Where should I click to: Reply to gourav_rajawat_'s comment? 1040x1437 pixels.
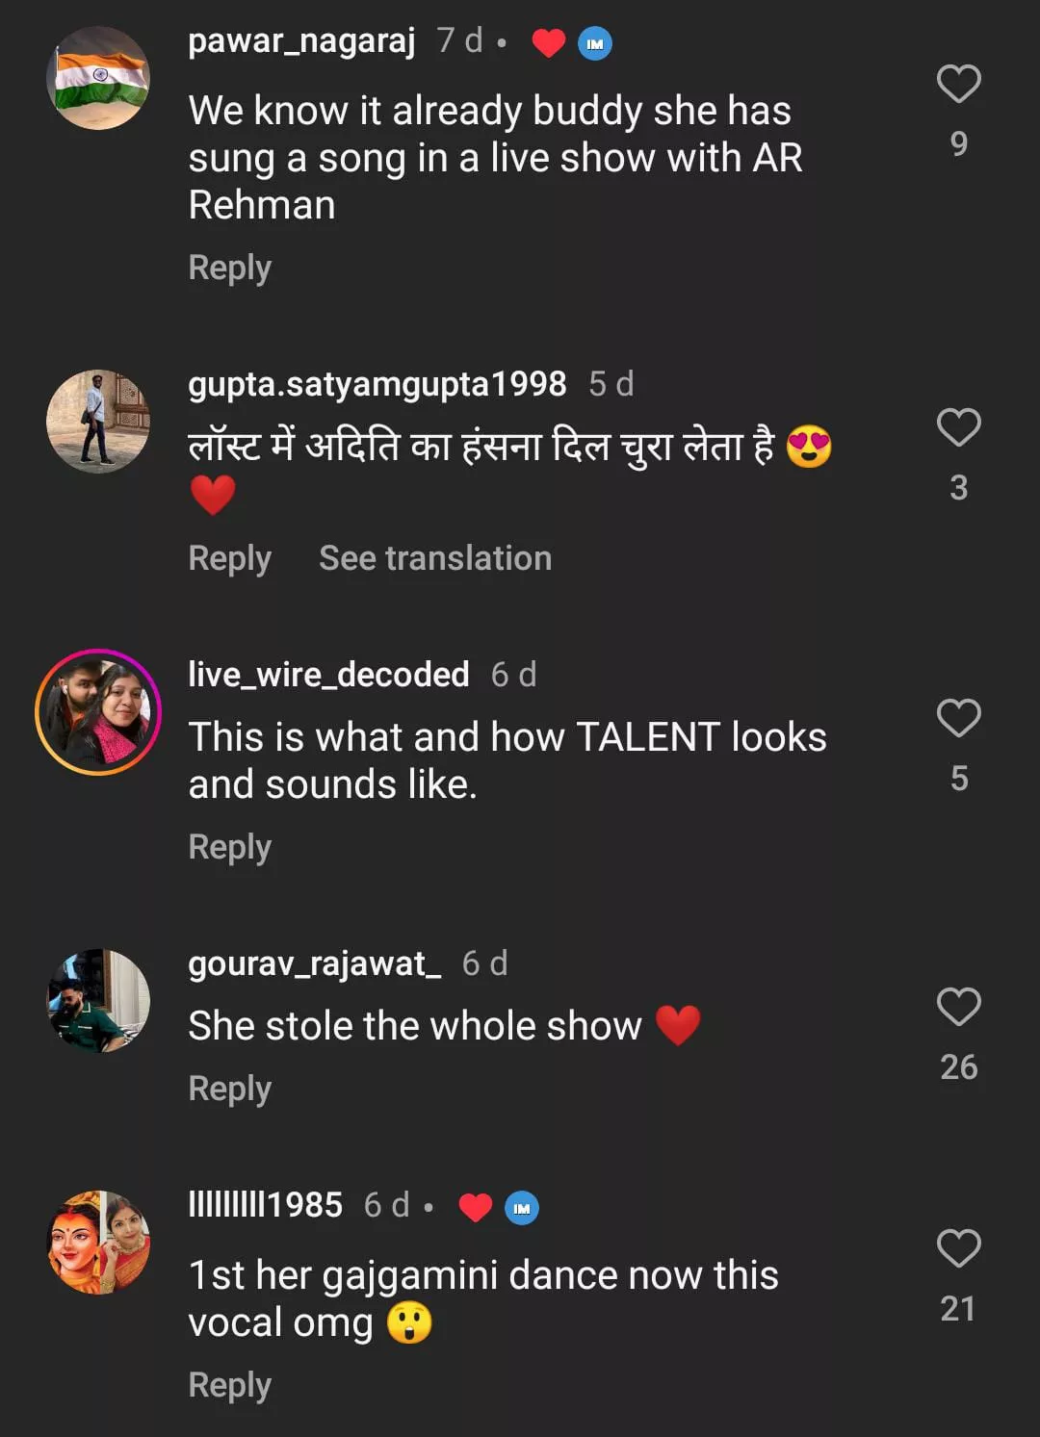(x=230, y=1089)
